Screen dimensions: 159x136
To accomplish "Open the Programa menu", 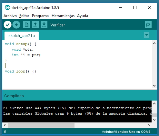I will click(40, 16).
